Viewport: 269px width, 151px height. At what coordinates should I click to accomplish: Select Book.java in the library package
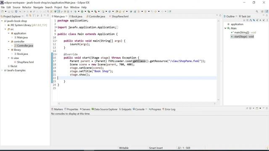point(22,54)
